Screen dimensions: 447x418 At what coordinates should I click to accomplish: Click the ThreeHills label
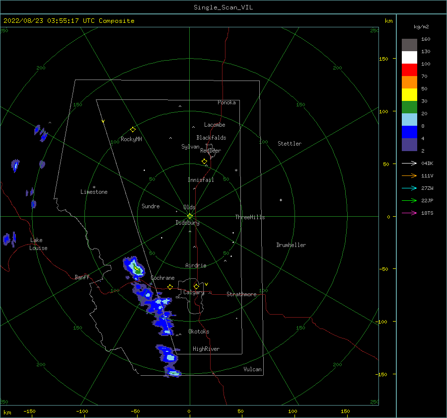pyautogui.click(x=250, y=217)
